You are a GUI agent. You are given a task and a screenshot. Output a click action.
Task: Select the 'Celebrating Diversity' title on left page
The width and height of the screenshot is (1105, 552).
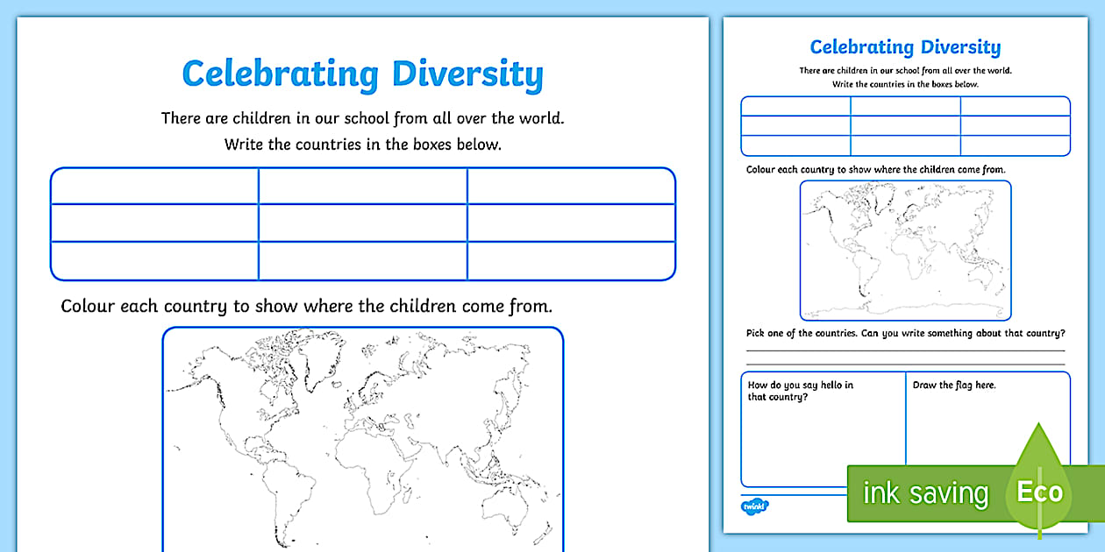[x=362, y=74]
